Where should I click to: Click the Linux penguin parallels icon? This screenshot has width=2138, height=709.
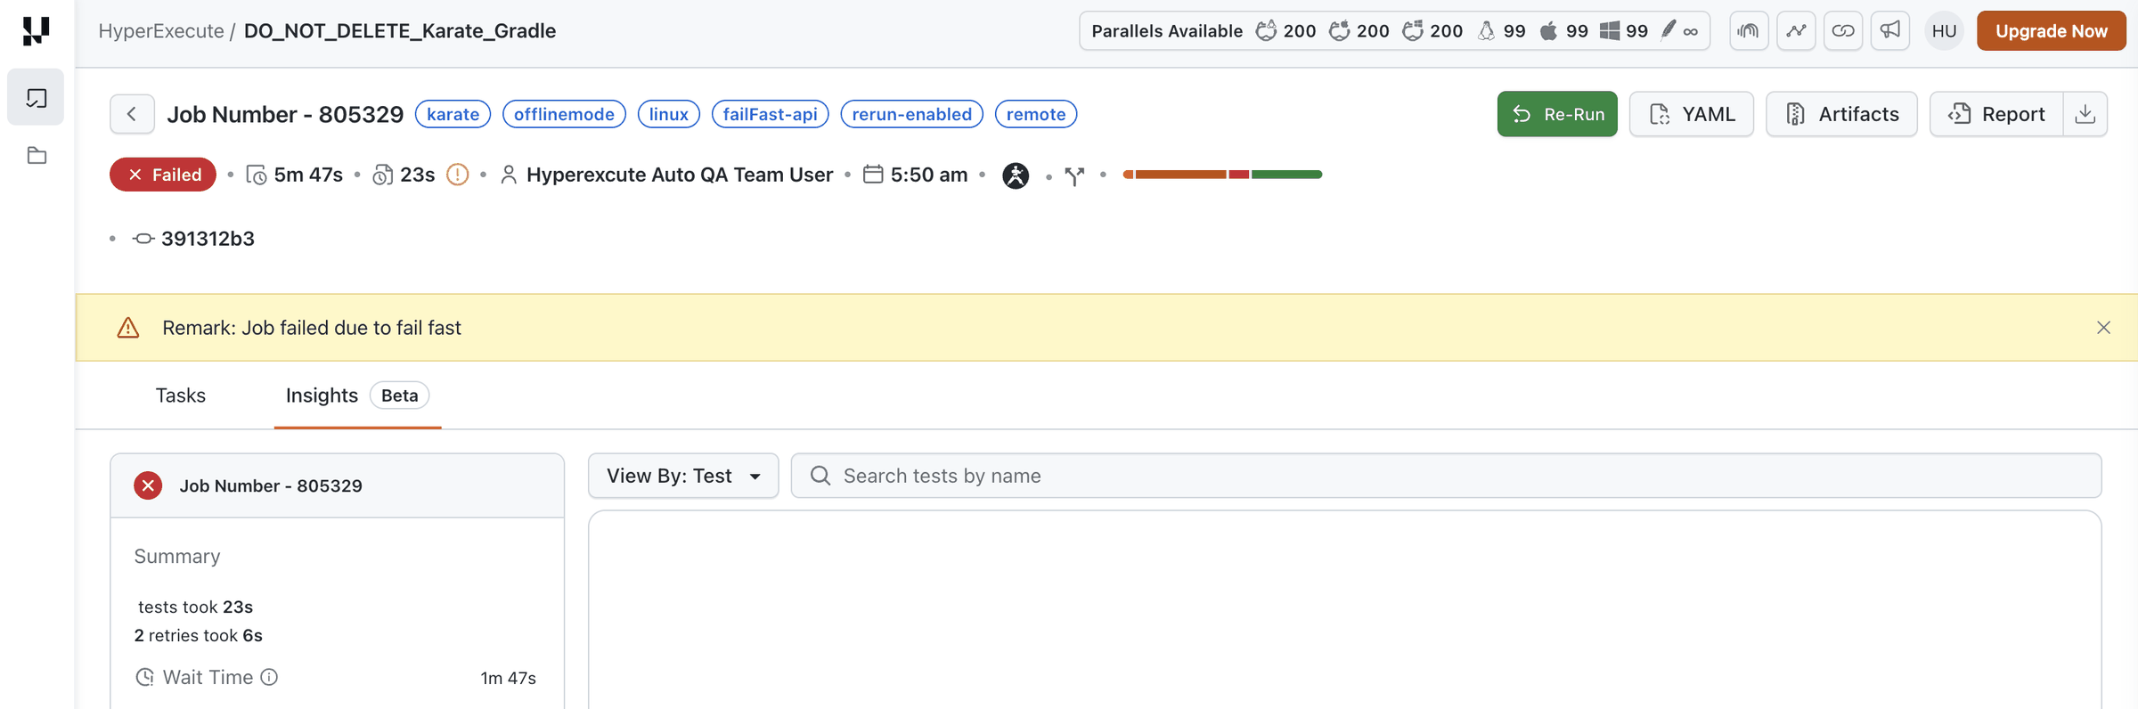pyautogui.click(x=1486, y=31)
